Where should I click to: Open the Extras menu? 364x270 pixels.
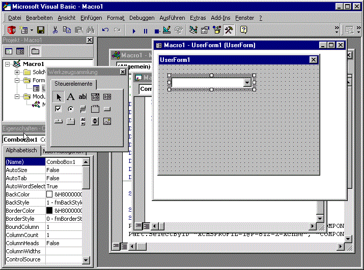(x=198, y=18)
